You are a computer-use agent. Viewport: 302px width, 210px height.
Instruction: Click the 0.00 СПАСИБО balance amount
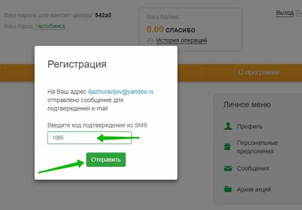pos(171,30)
